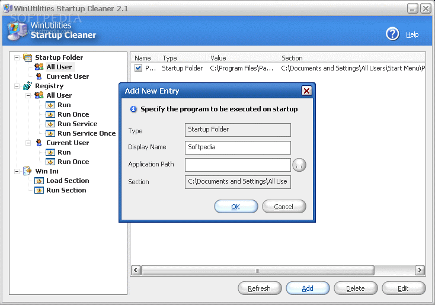Screen dimensions: 435x305
Task: Click the Run Once icon under Registry All User
Action: point(50,114)
